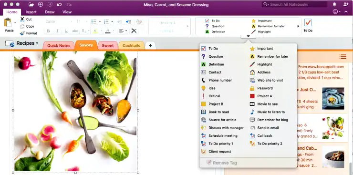Image resolution: width=353 pixels, height=175 pixels.
Task: Select To Do priority 2 tag
Action: coord(270,144)
